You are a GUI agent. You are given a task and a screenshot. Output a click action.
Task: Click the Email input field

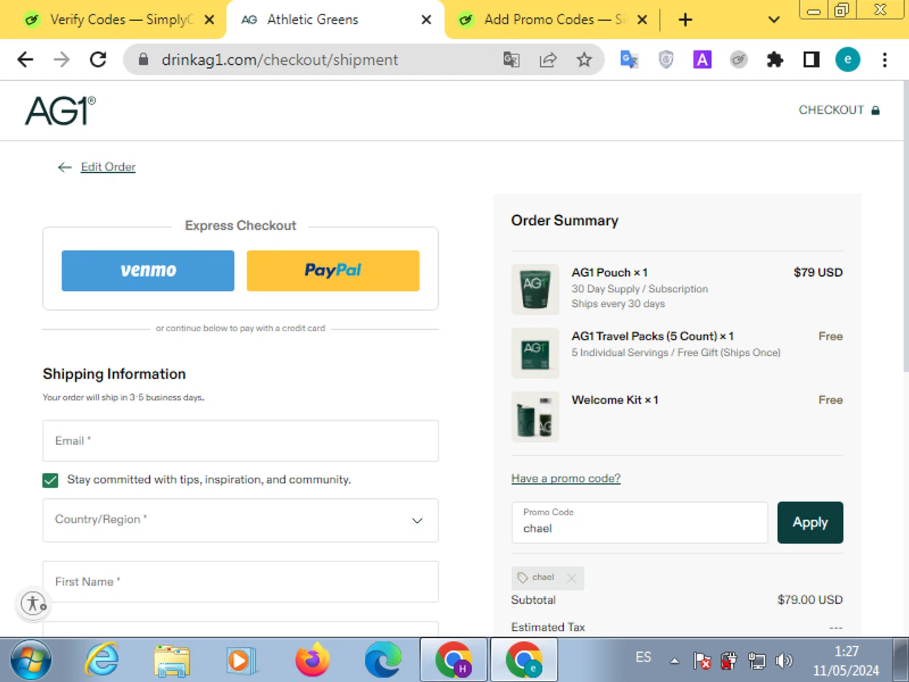[x=241, y=441]
